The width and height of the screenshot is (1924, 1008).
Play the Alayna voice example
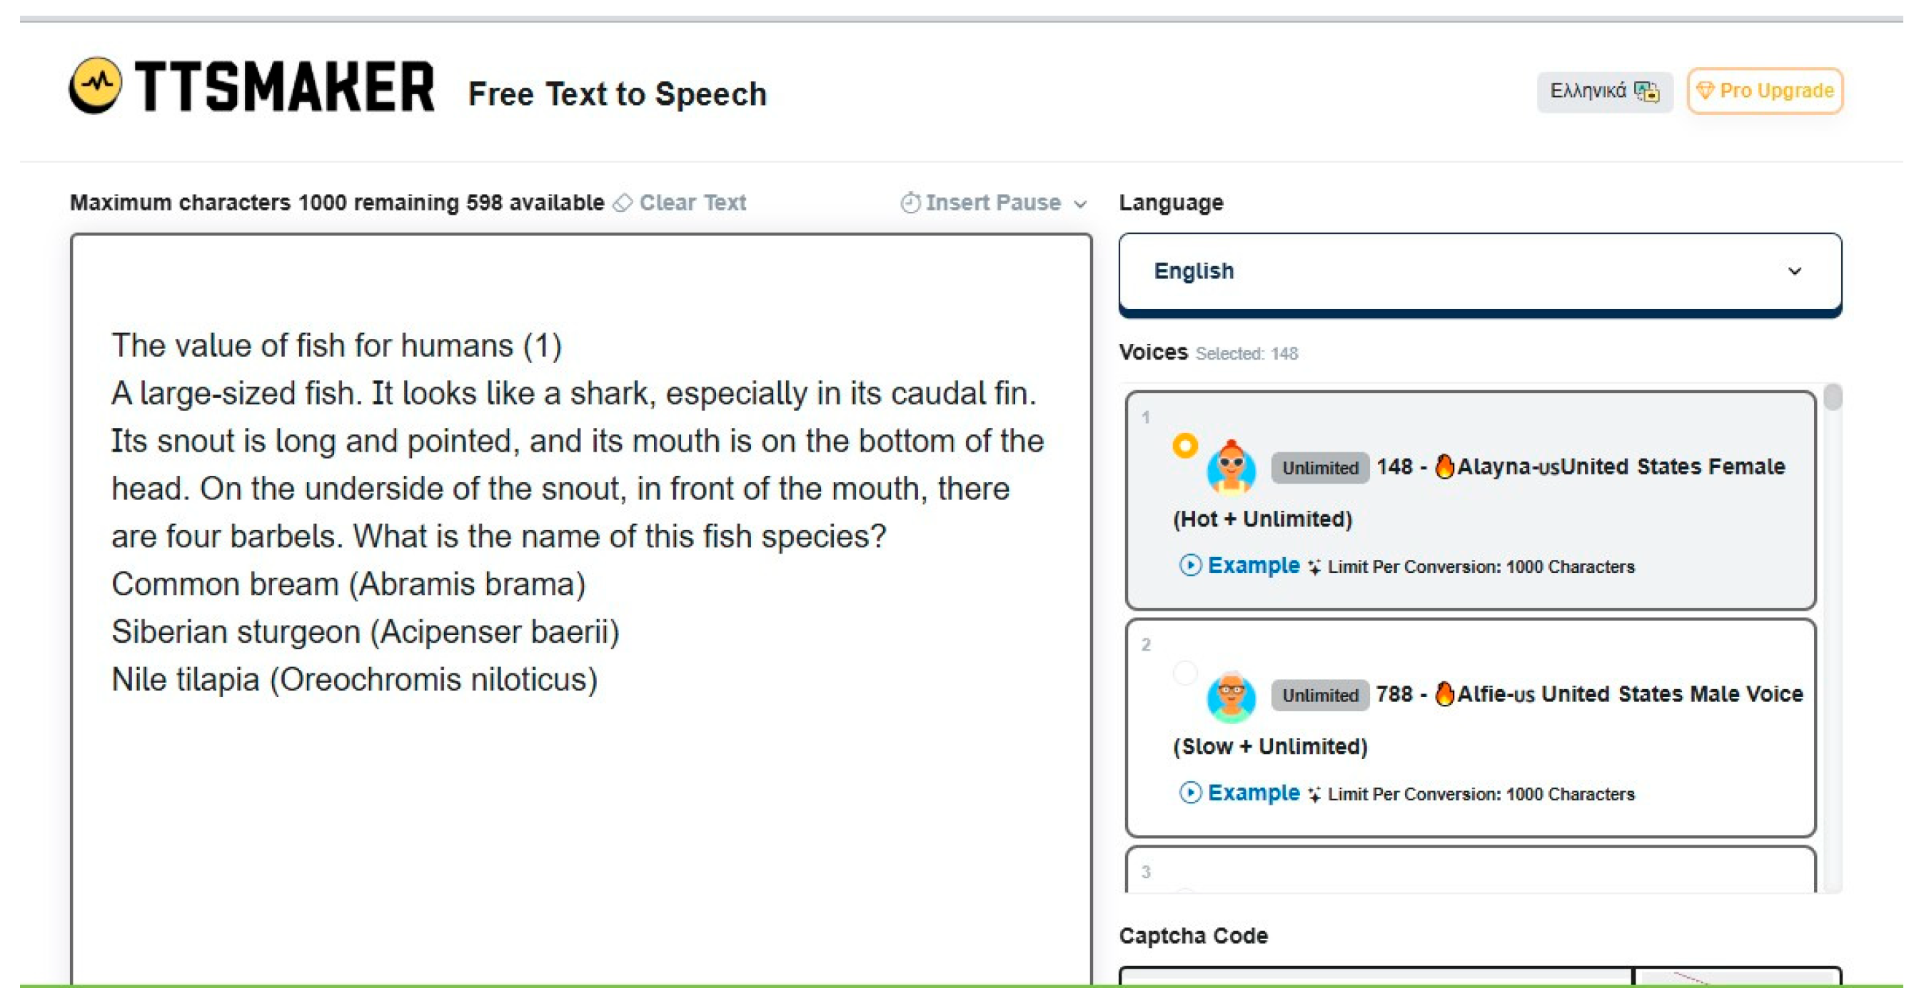pyautogui.click(x=1240, y=566)
